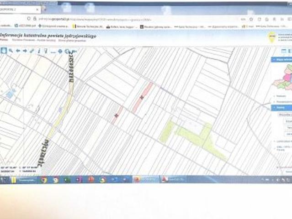292x219 pixels.
Task: Go to previous map view arrow
Action: pyautogui.click(x=18, y=51)
